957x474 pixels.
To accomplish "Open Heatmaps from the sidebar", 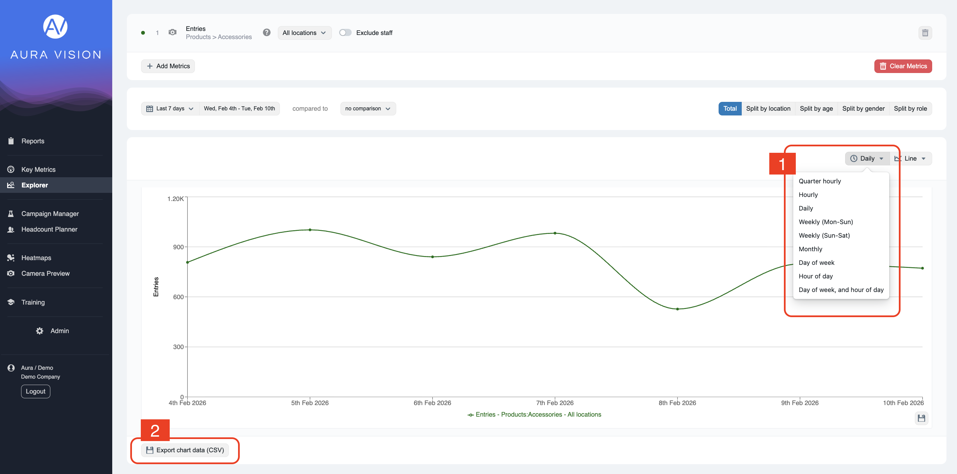I will pyautogui.click(x=36, y=258).
